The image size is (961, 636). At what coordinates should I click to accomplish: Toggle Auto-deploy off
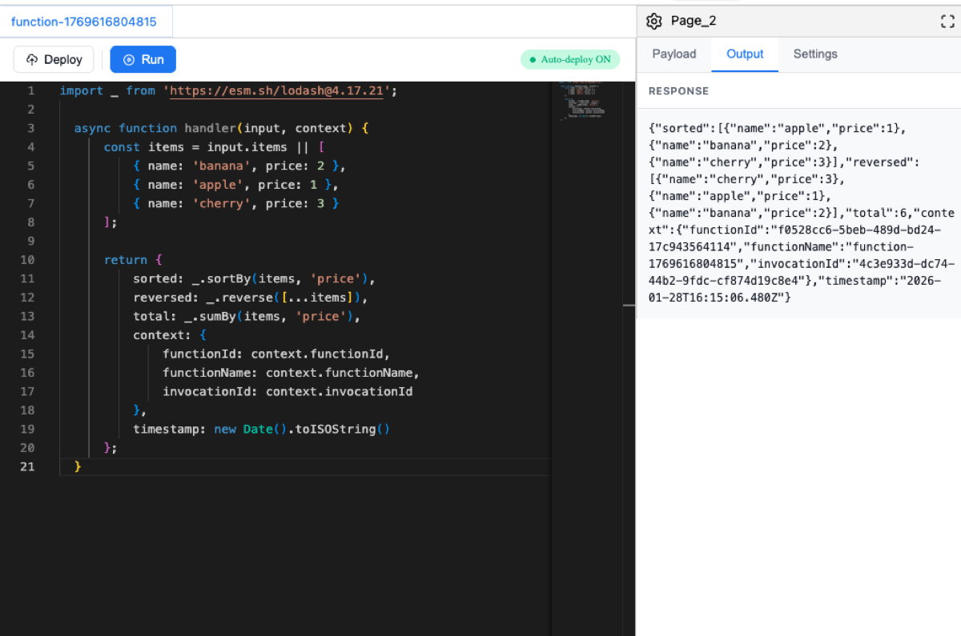click(570, 59)
